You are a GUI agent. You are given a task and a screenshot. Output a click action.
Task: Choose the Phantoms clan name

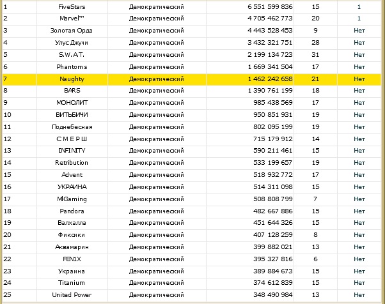click(x=72, y=67)
